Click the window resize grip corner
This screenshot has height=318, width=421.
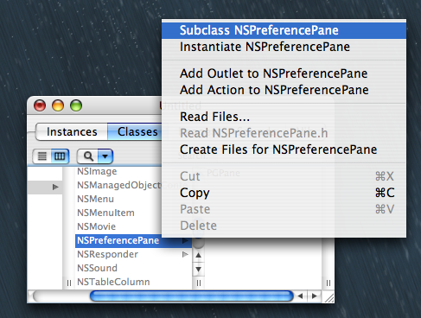pos(329,297)
